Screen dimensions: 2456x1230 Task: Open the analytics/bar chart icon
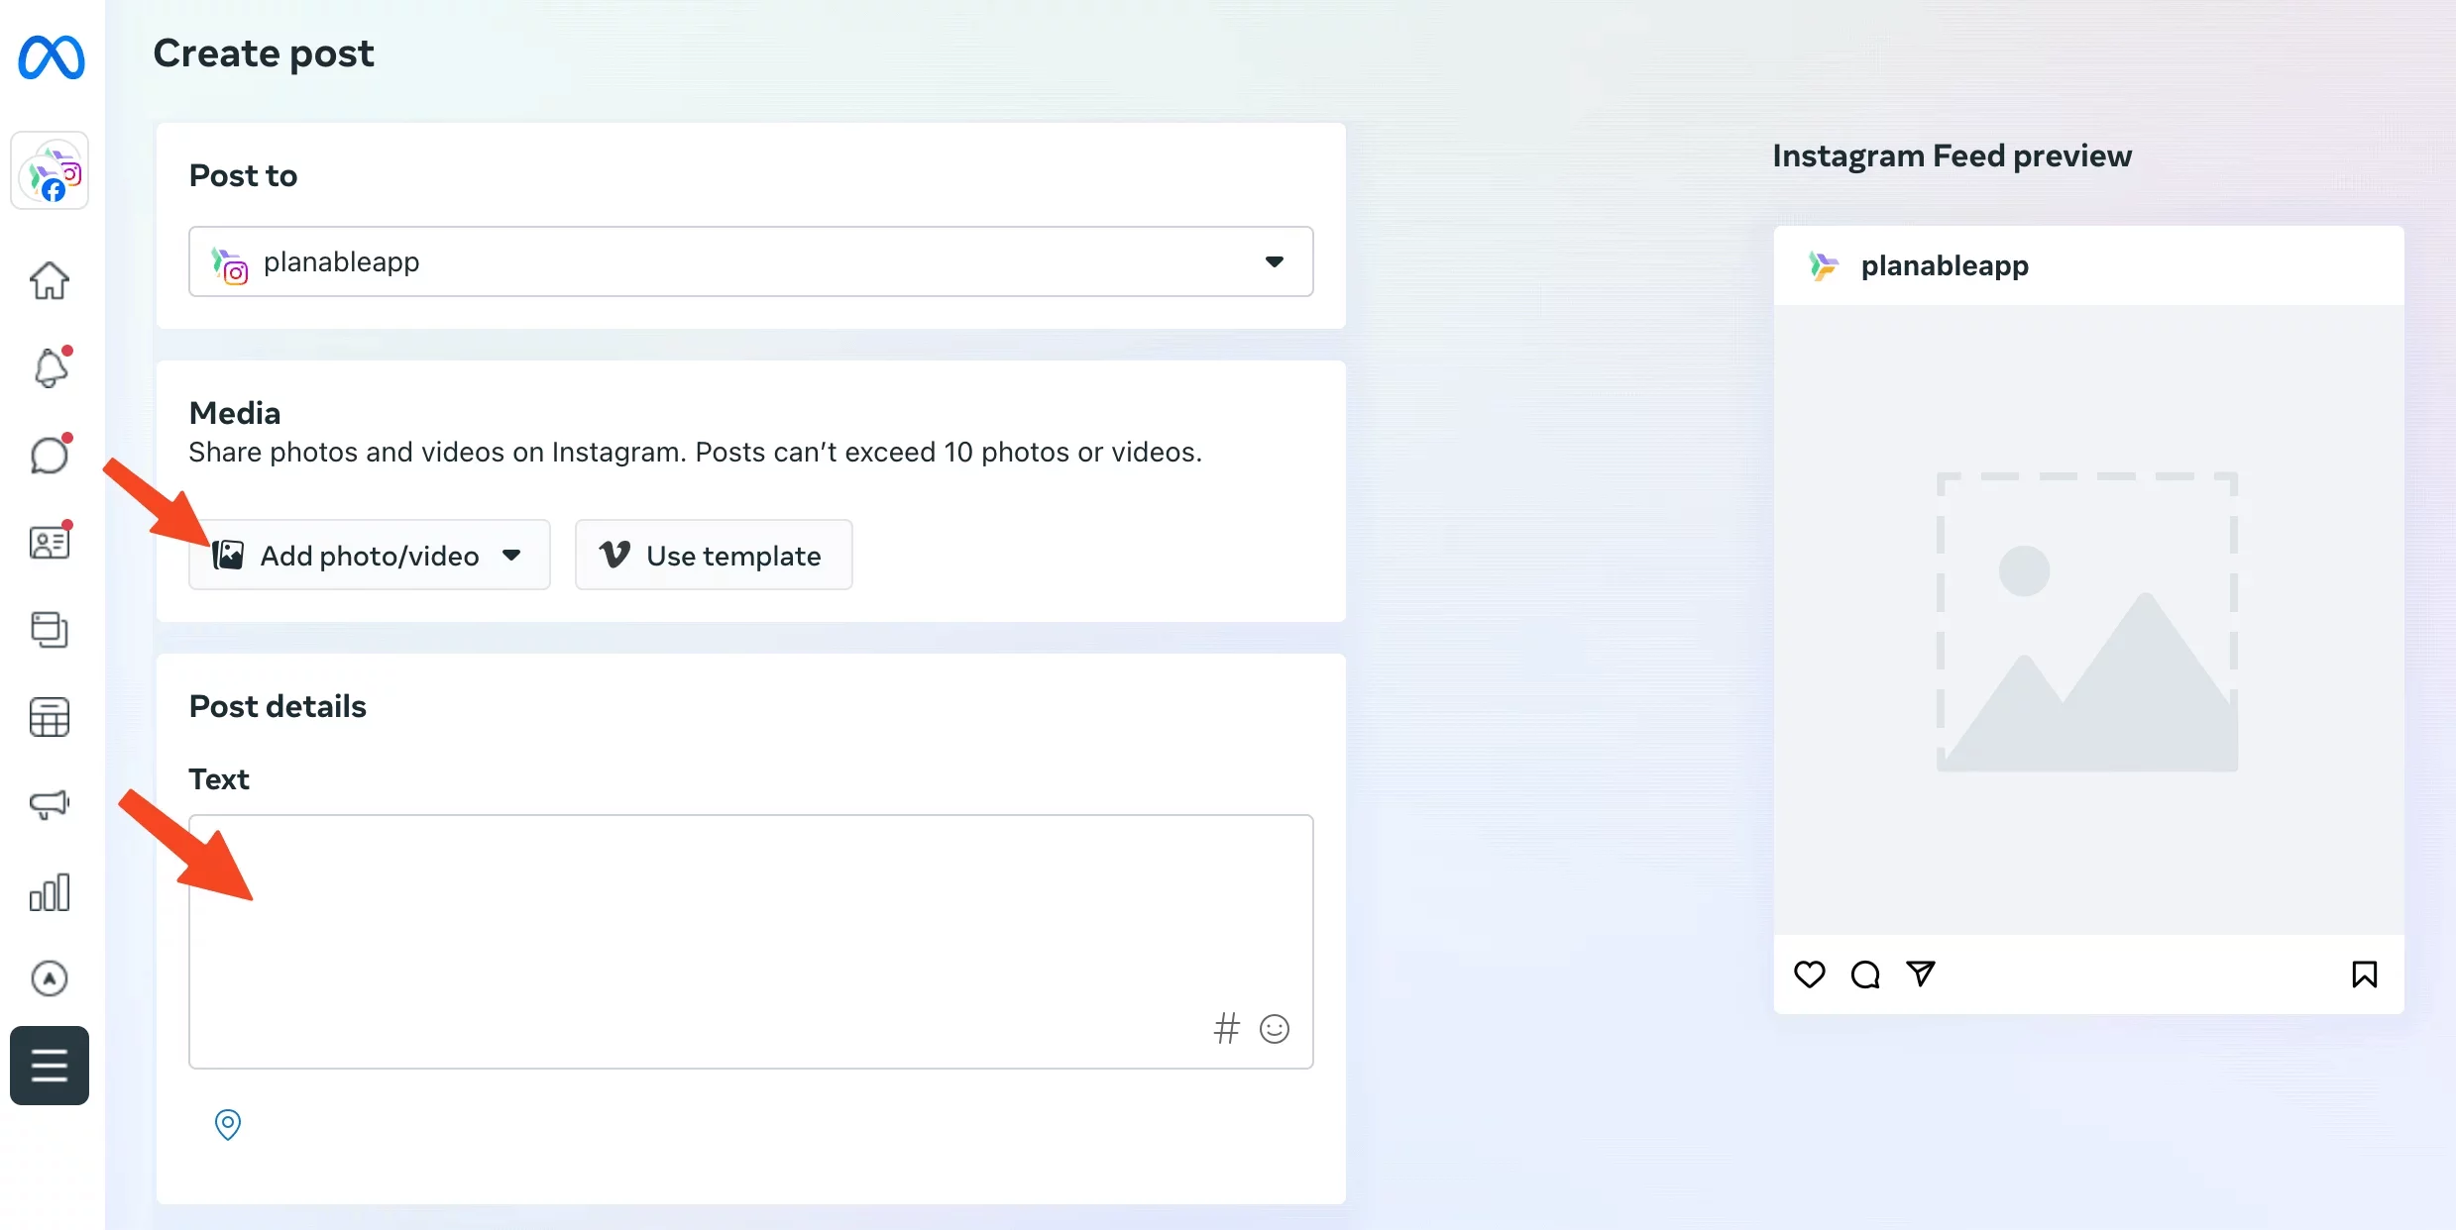pos(51,891)
